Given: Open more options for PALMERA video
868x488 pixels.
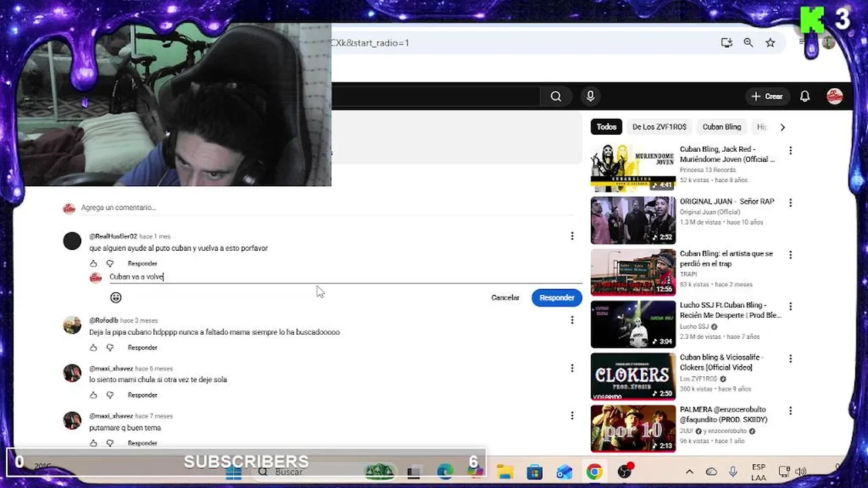Looking at the screenshot, I should (790, 411).
